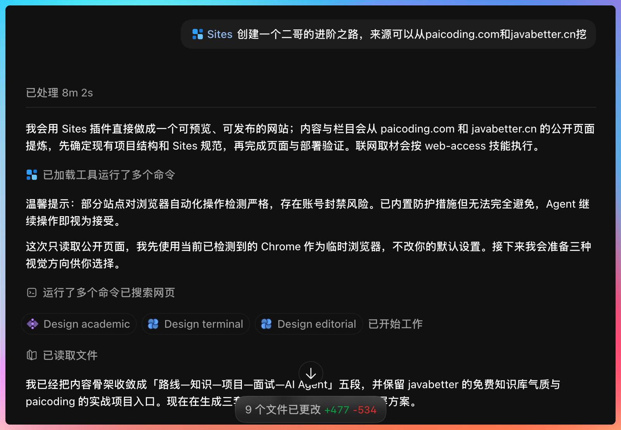Expand the 已加载工具运行了多个命令 step
Viewport: 621px width, 430px height.
tap(109, 175)
